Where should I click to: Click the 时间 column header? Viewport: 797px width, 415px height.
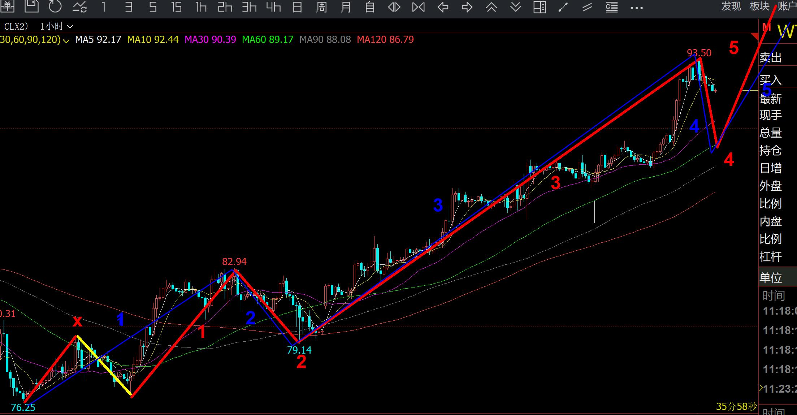(x=774, y=296)
